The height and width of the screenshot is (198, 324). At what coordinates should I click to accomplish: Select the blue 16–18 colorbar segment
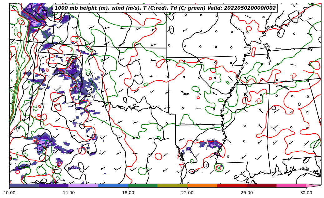pyautogui.click(x=113, y=185)
